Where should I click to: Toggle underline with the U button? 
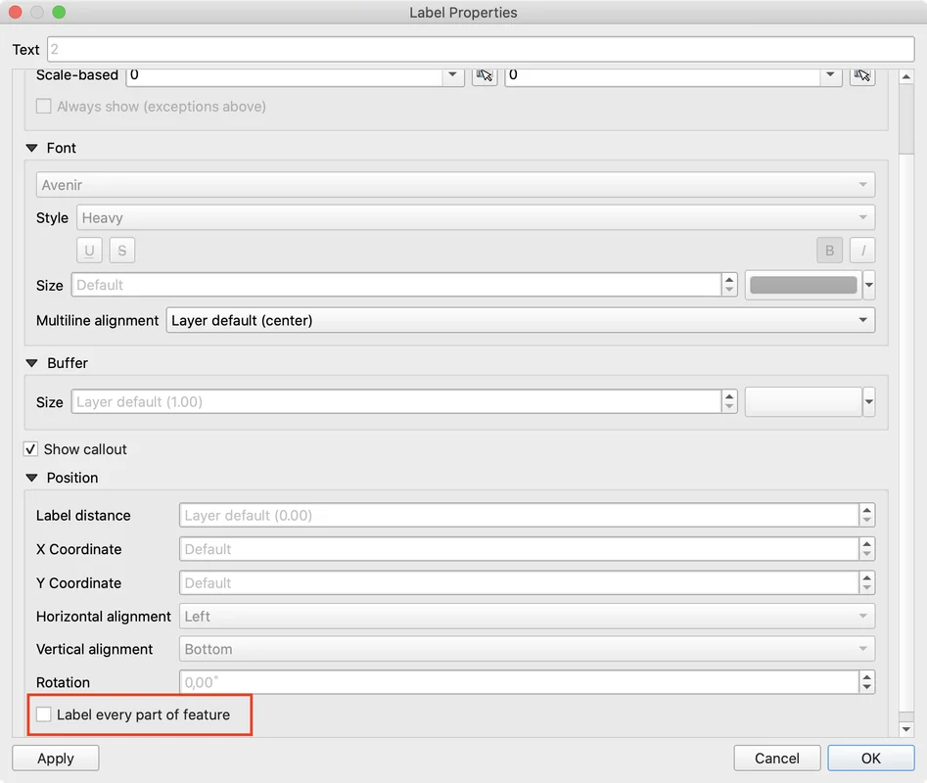coord(89,251)
